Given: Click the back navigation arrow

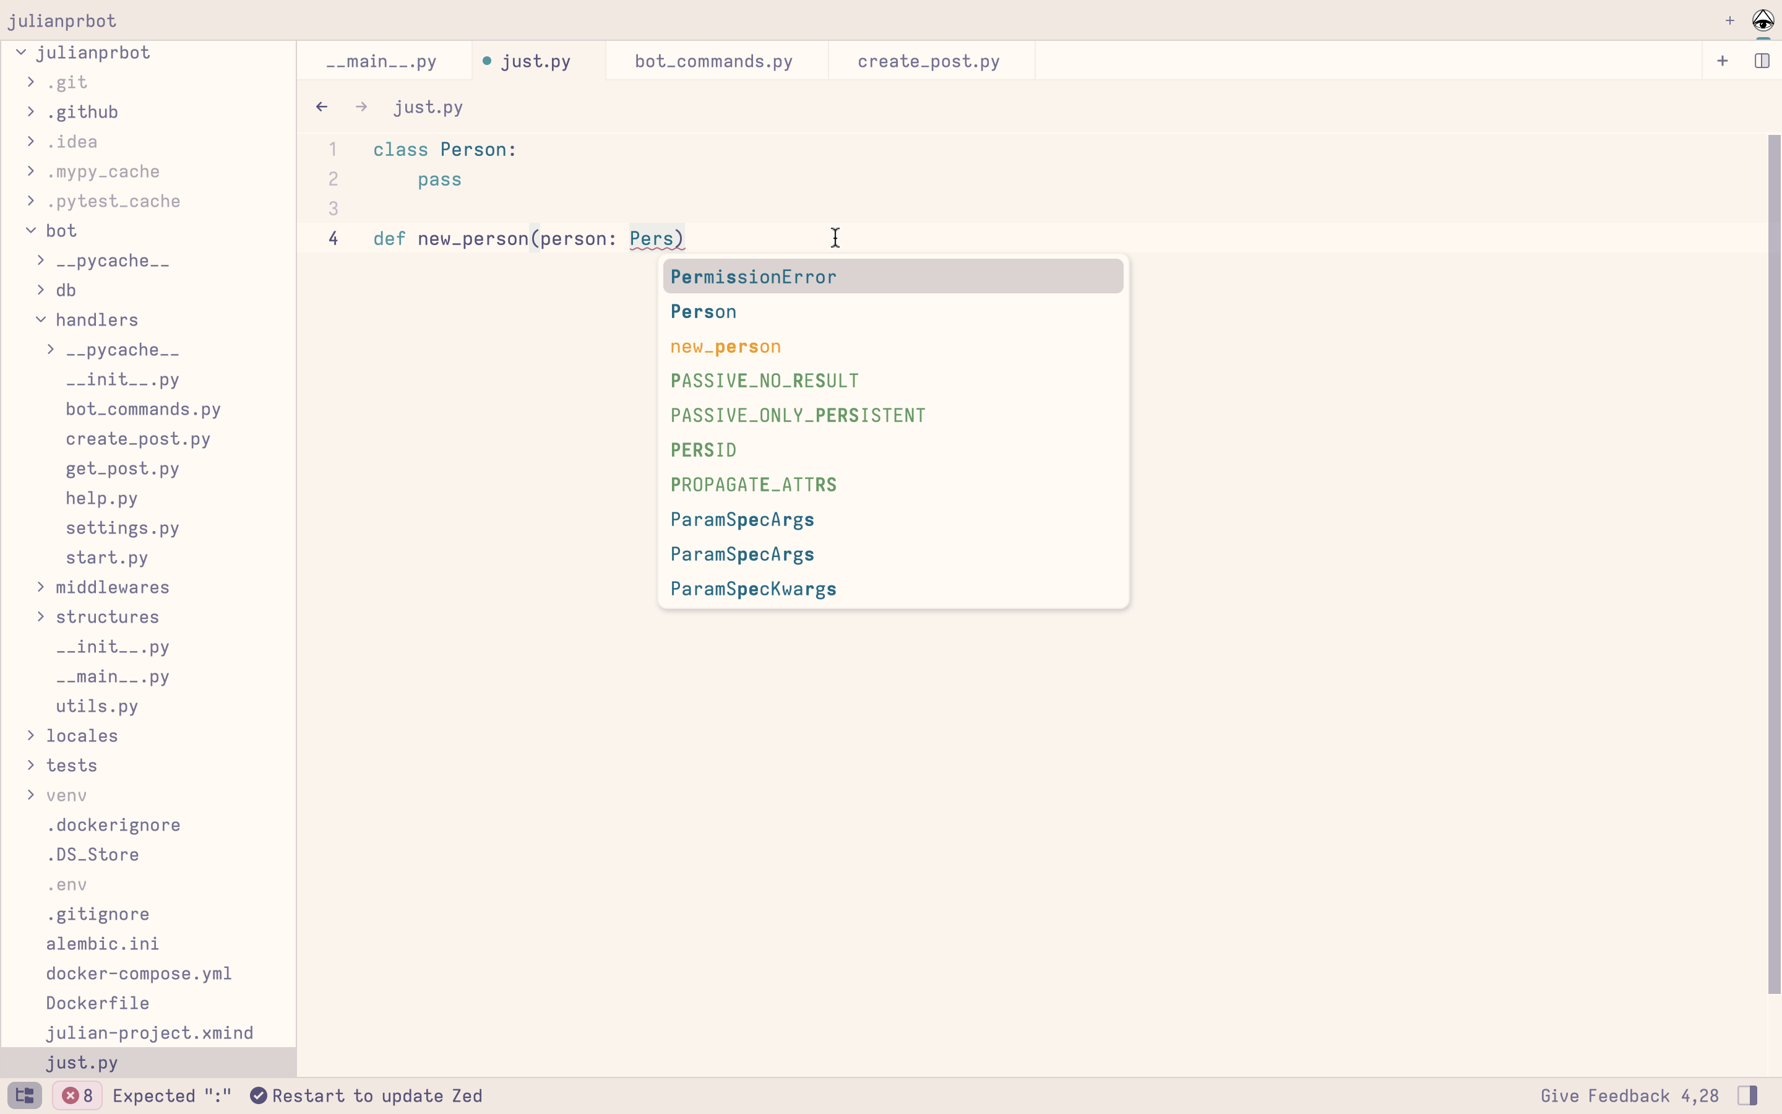Looking at the screenshot, I should tap(321, 106).
